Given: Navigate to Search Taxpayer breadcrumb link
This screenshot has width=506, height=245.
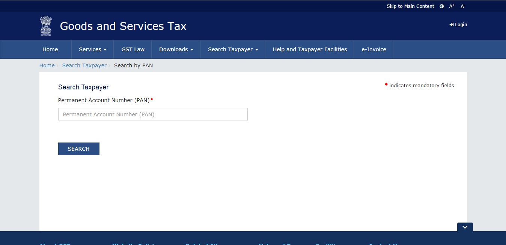Looking at the screenshot, I should (84, 65).
